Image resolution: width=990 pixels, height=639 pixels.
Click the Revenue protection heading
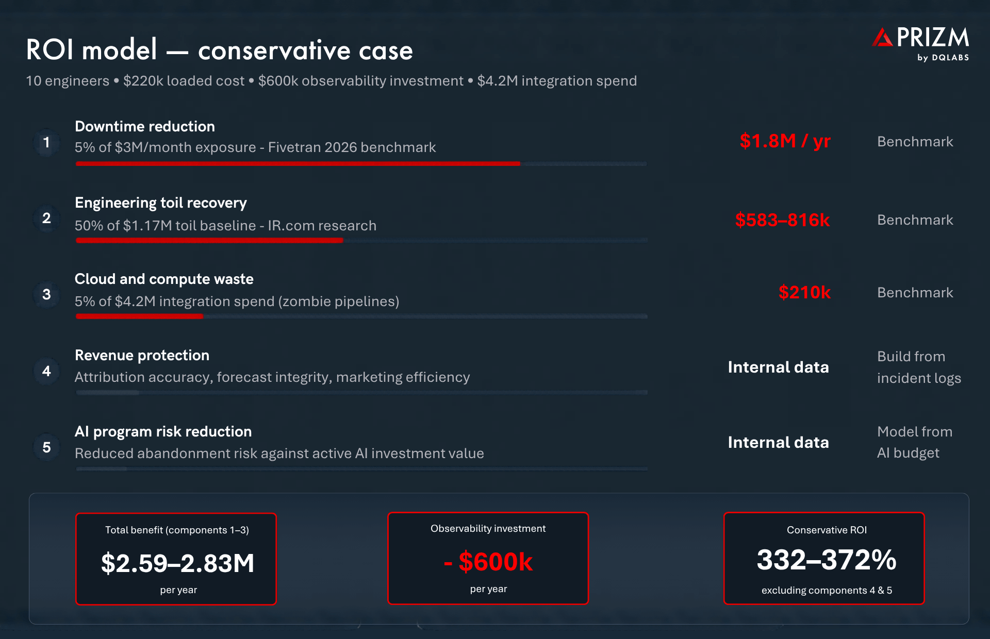click(142, 355)
